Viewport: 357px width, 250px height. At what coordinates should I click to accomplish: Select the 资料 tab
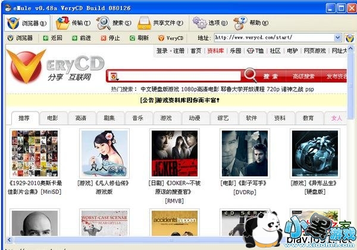280,118
